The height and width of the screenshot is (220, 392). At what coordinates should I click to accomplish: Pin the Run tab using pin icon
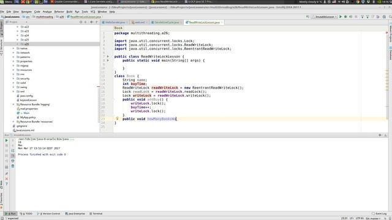click(x=7, y=174)
